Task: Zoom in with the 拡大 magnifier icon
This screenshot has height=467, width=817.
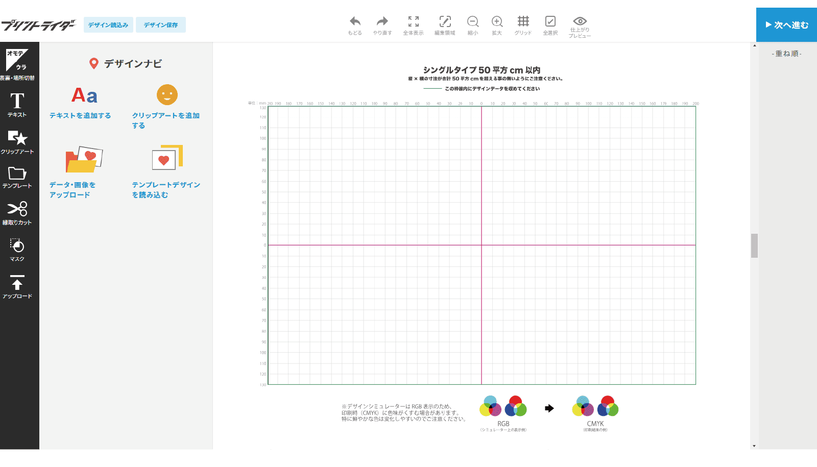Action: (497, 22)
